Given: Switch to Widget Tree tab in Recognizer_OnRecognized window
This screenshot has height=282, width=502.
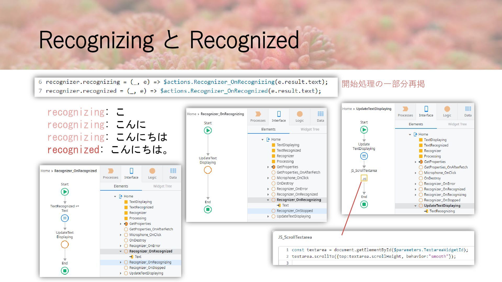Looking at the screenshot, I should (x=162, y=186).
